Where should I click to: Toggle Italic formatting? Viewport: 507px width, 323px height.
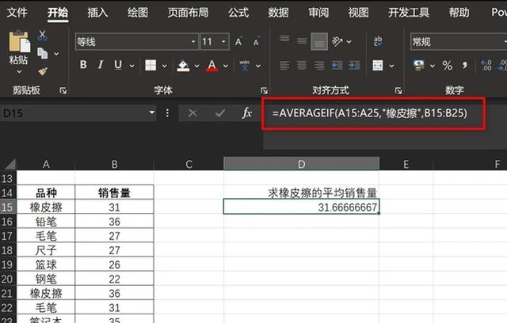pyautogui.click(x=102, y=65)
